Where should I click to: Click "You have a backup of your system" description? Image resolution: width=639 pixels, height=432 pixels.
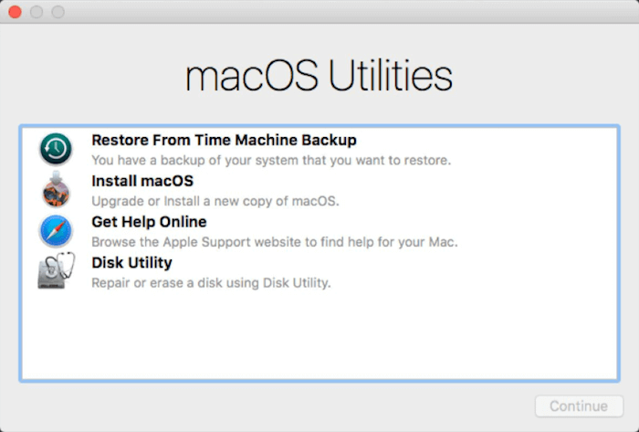271,160
